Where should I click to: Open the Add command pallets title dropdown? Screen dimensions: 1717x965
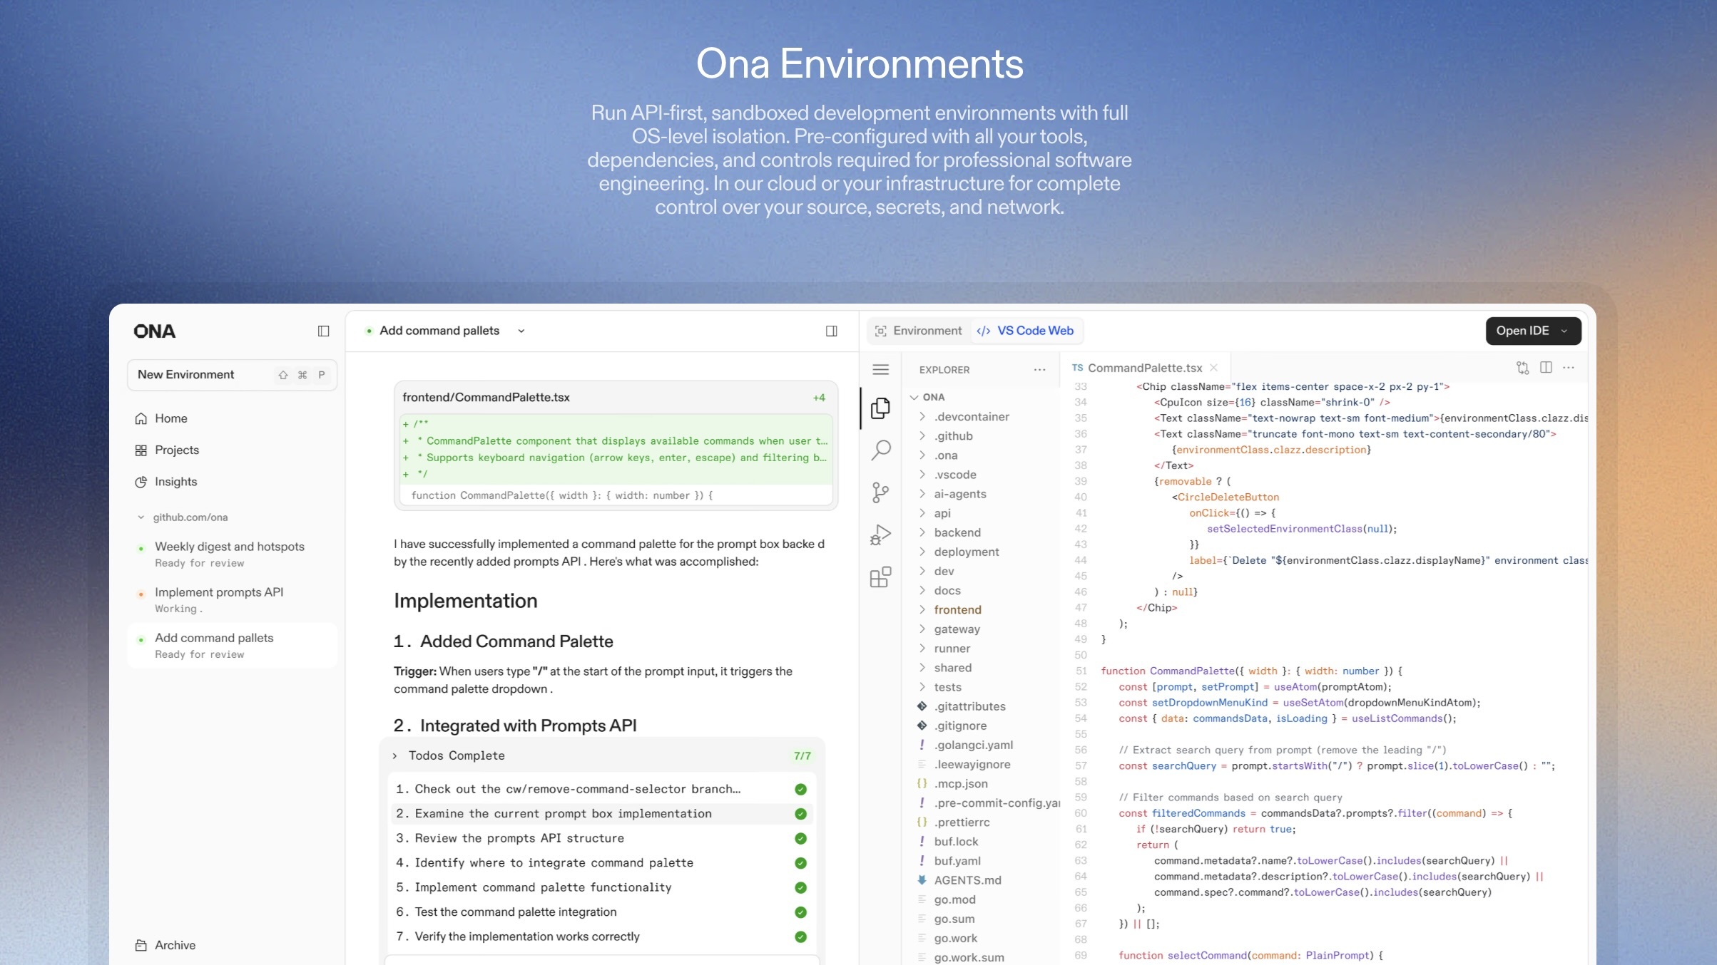(521, 331)
